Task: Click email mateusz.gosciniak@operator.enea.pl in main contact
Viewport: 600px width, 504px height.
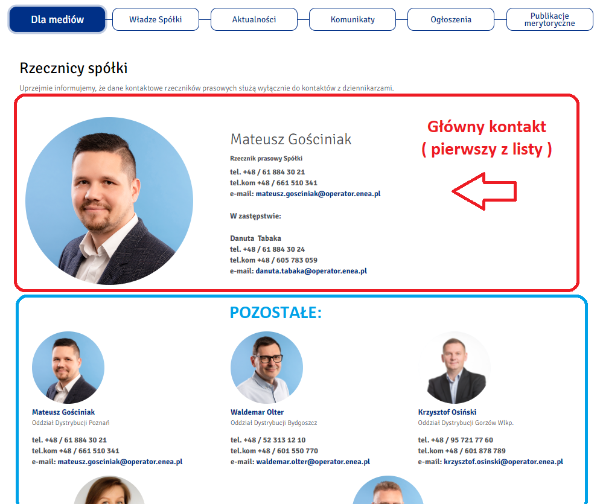Action: point(318,194)
